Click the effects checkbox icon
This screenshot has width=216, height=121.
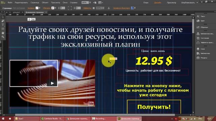coord(94,8)
